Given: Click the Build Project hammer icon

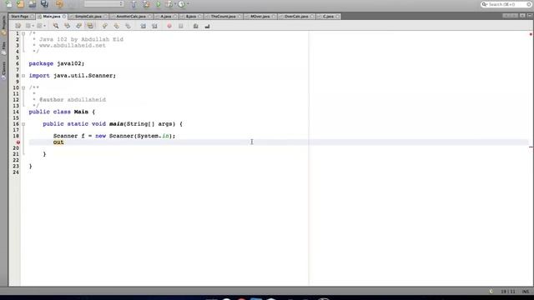Looking at the screenshot, I should tap(133, 4).
